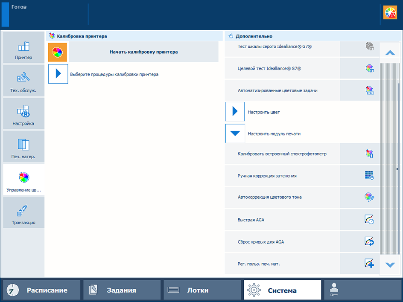Select the Быстрая AGA row label
The height and width of the screenshot is (302, 403).
[x=251, y=220]
